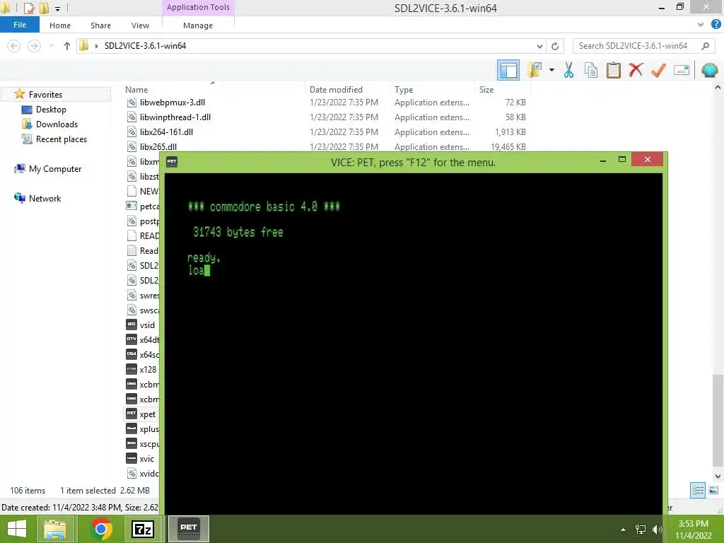This screenshot has height=543, width=724.
Task: Click the Forward navigation arrow
Action: tap(34, 46)
